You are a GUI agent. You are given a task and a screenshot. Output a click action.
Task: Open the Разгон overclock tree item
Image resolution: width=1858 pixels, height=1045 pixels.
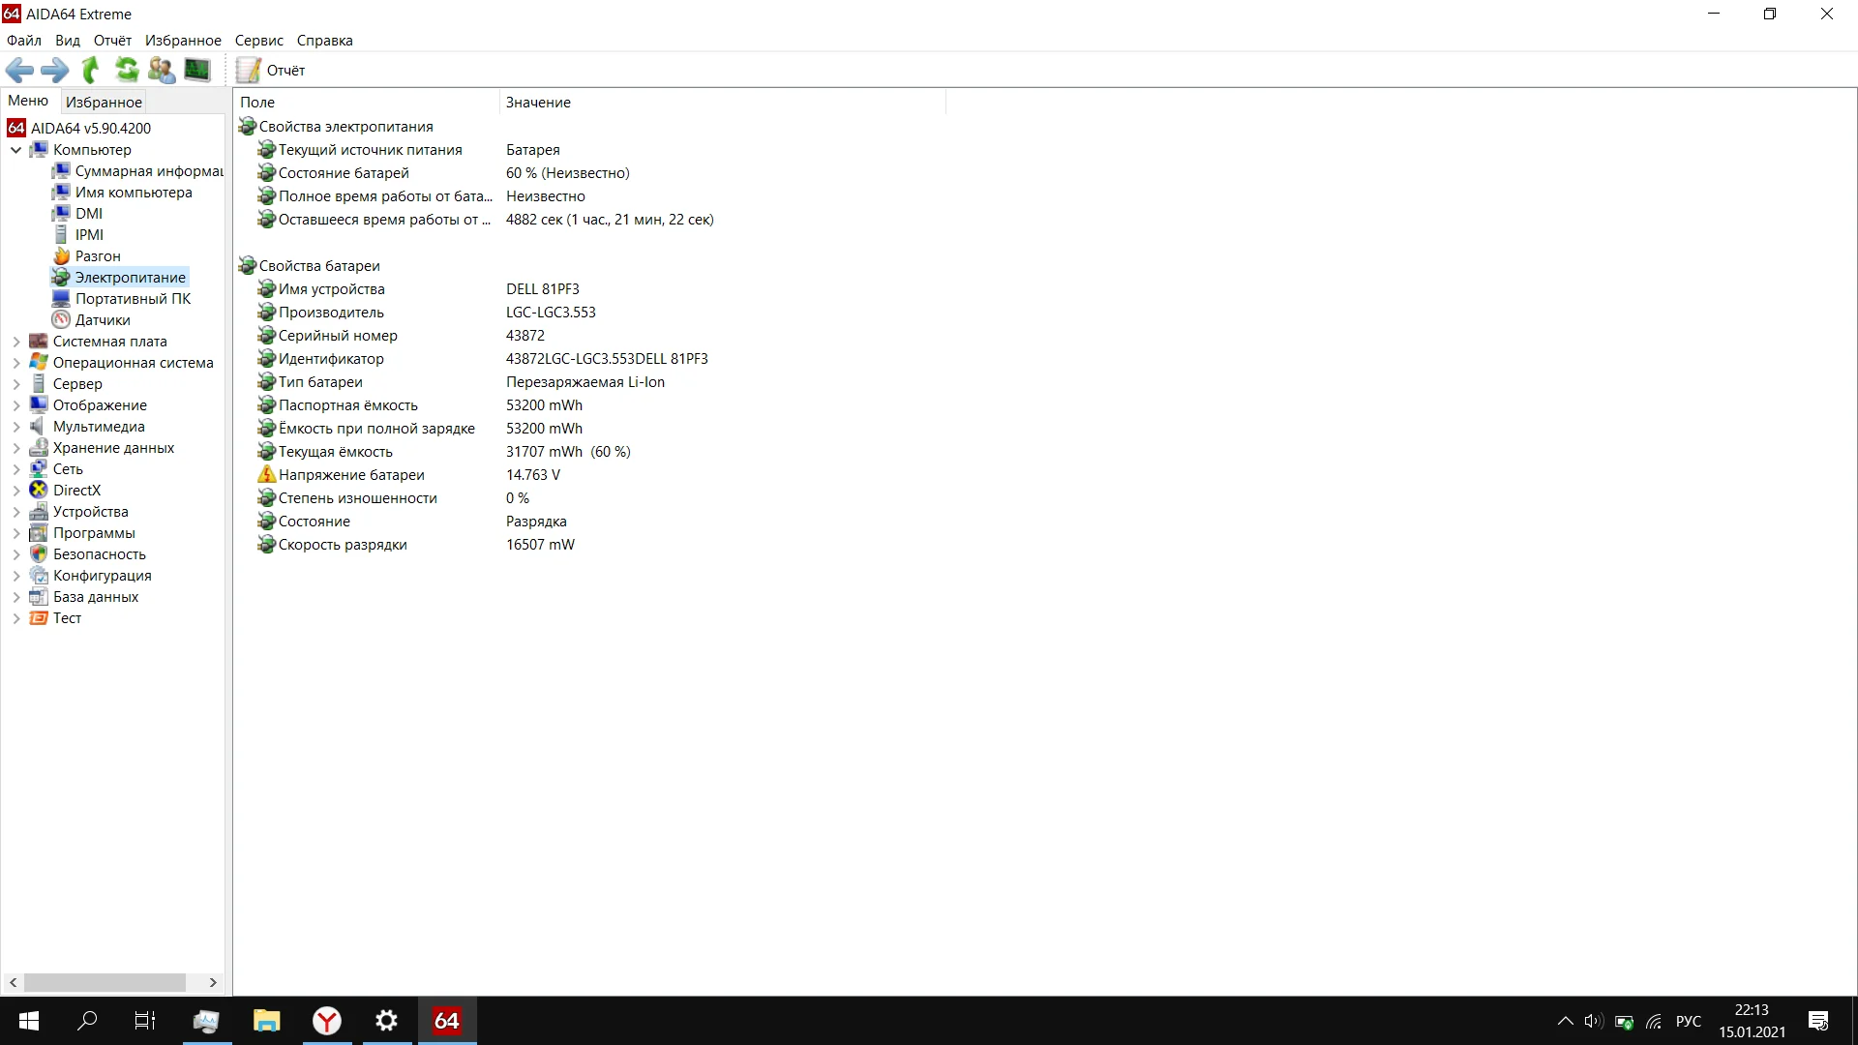[98, 256]
